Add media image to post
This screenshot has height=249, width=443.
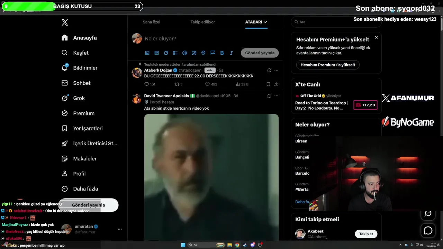[147, 53]
